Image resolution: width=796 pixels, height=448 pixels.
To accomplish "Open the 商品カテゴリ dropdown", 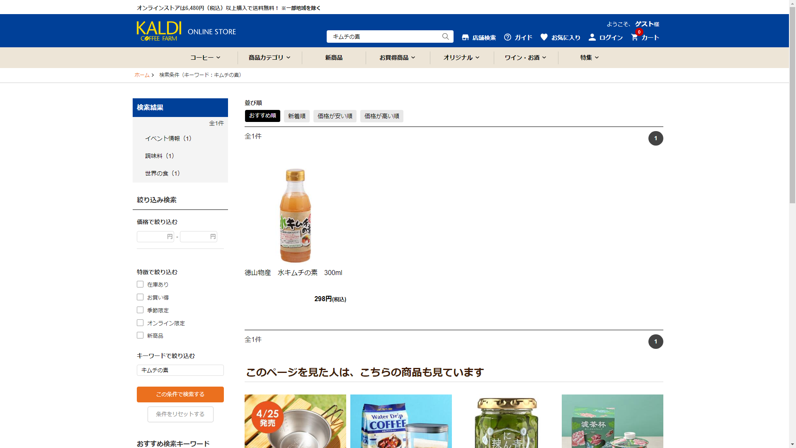I will 269,58.
